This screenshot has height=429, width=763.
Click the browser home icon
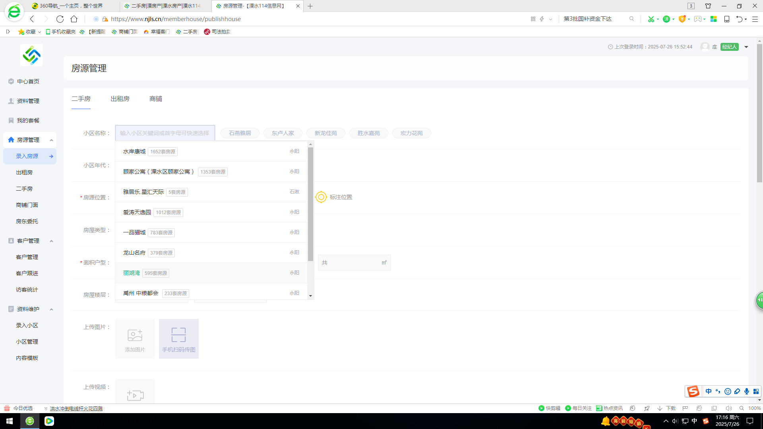74,19
